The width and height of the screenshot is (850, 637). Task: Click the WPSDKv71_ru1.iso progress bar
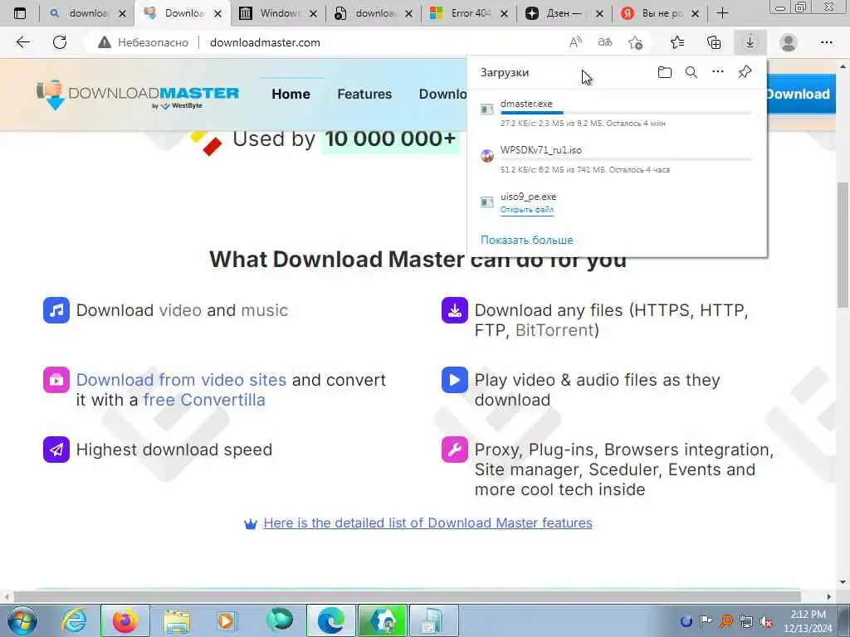click(x=626, y=159)
